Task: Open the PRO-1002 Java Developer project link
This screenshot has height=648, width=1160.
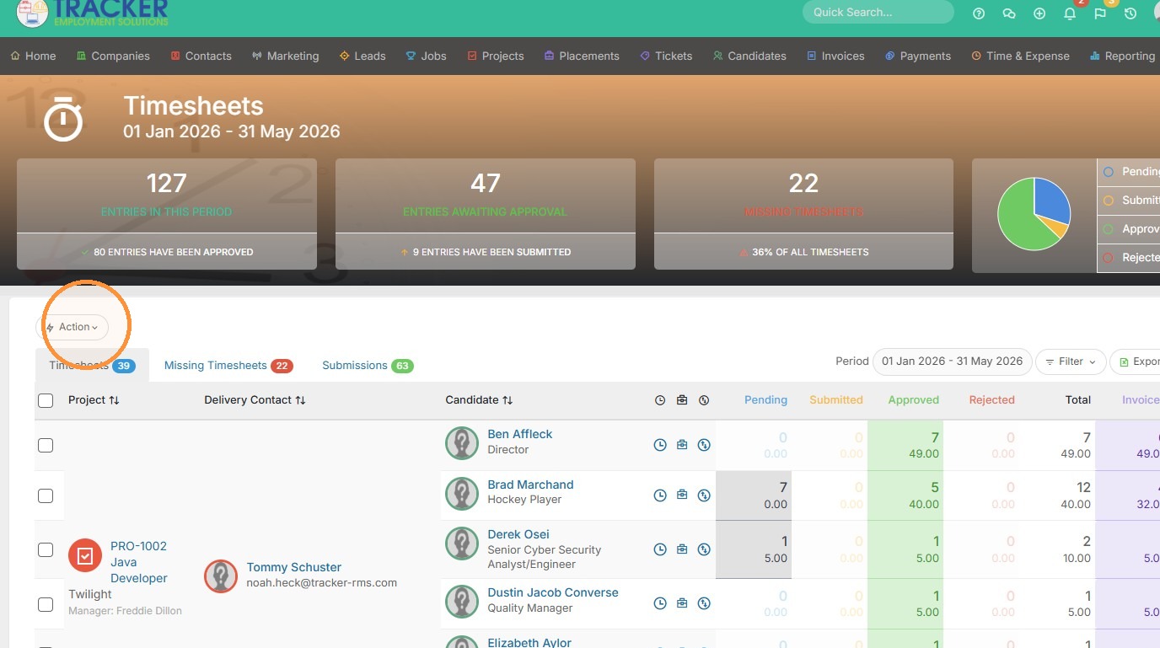Action: coord(139,562)
